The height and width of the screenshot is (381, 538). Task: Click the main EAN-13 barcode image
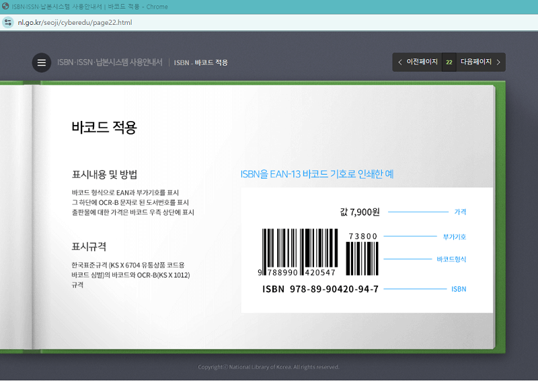[x=299, y=253]
